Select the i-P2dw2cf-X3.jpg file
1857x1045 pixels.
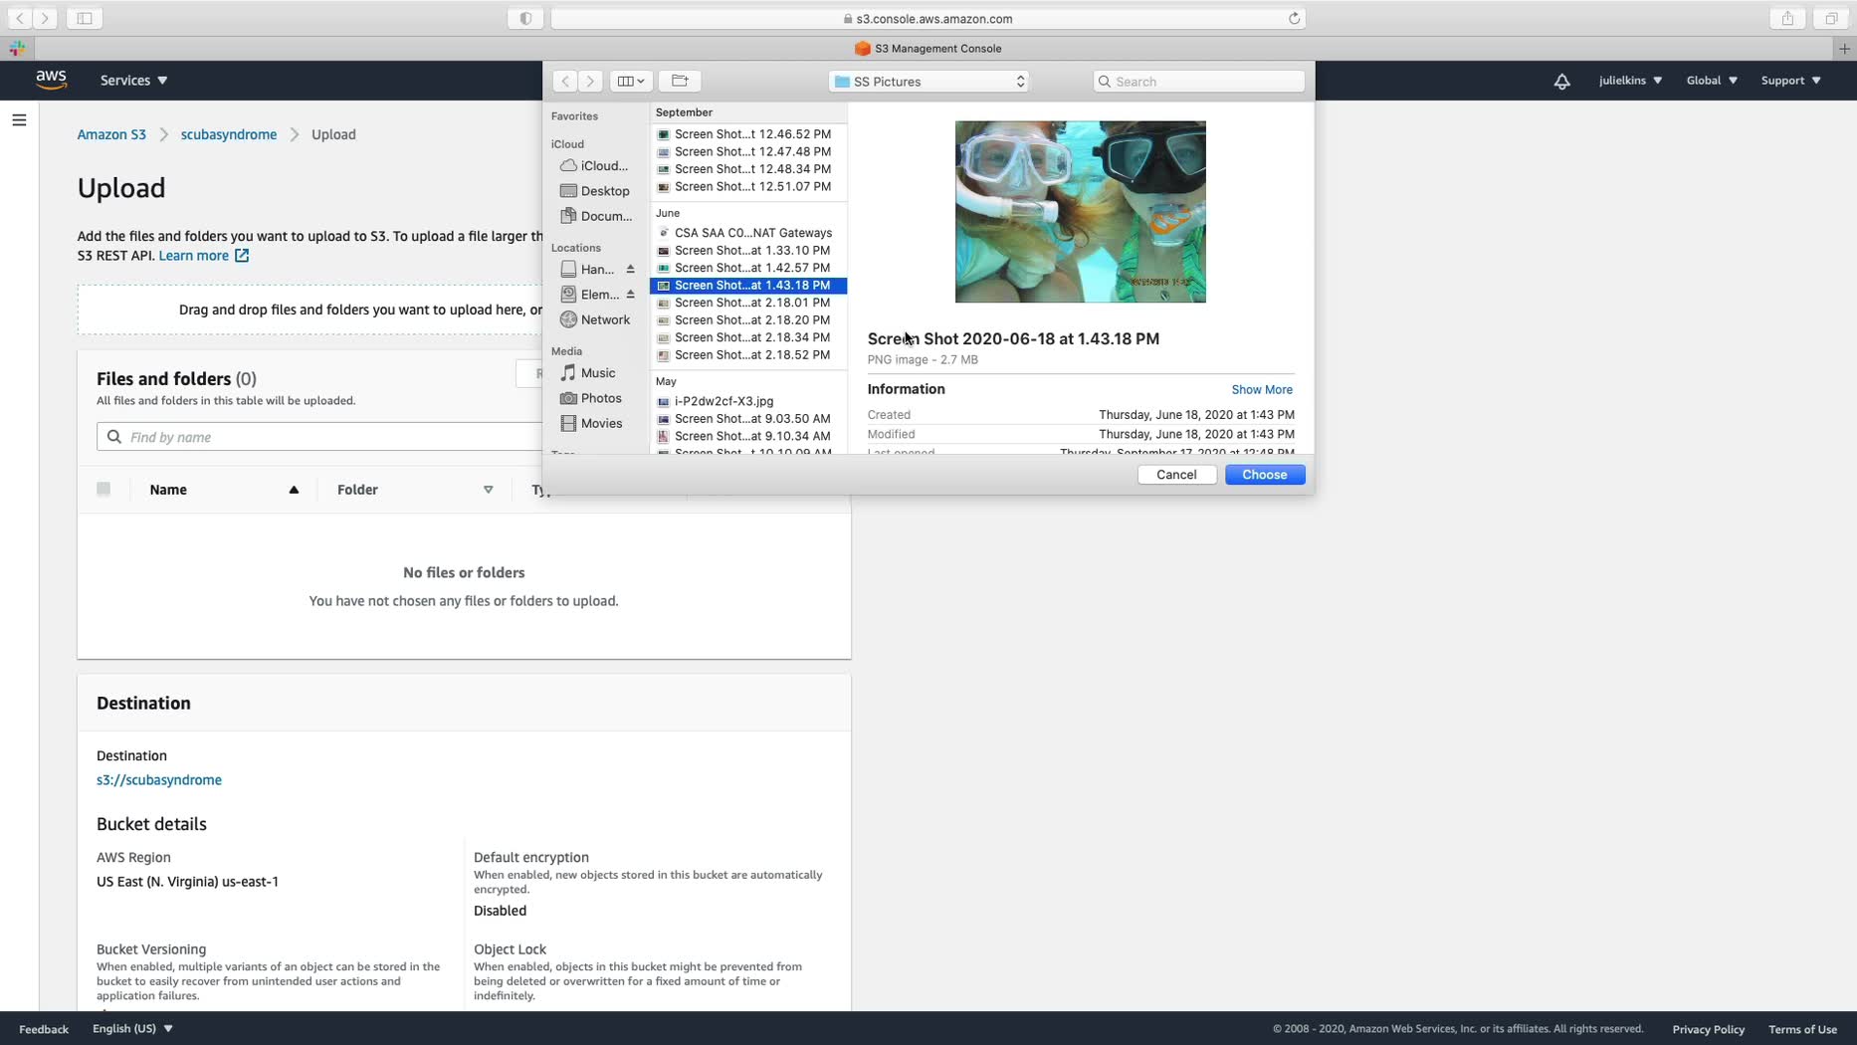747,401
